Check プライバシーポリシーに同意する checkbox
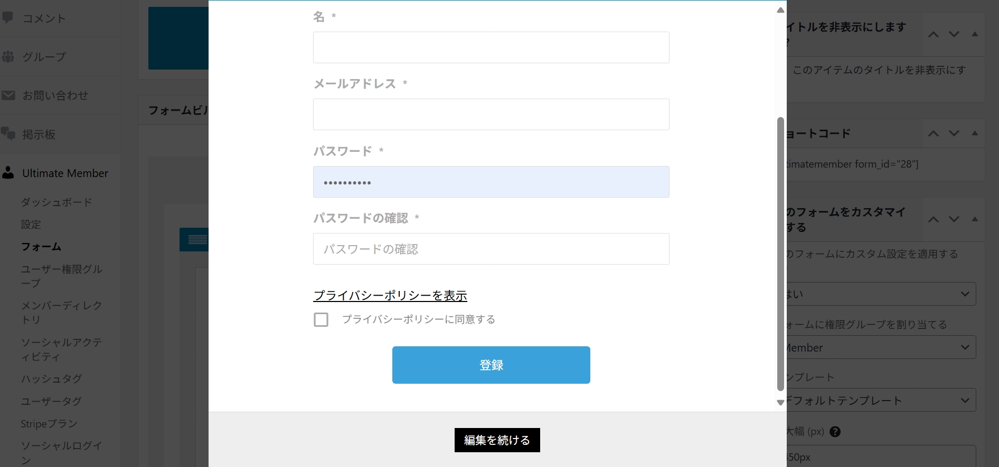Screen dimensions: 999x467 pos(321,319)
